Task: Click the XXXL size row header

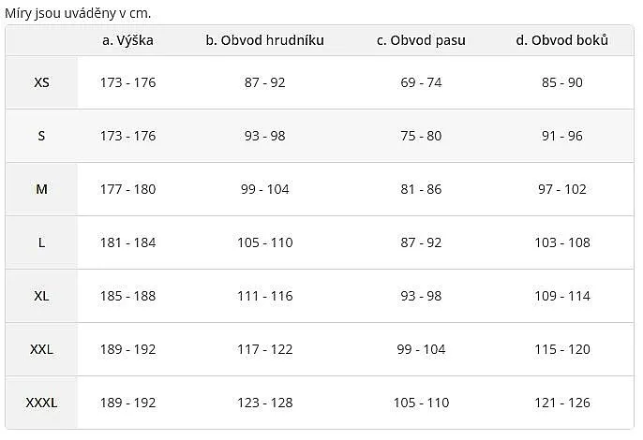Action: pyautogui.click(x=41, y=403)
